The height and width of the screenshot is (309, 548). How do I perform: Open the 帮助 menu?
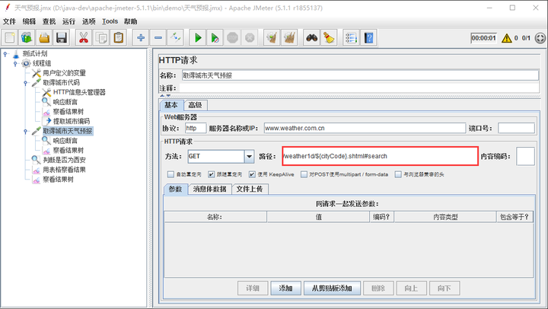coord(130,21)
